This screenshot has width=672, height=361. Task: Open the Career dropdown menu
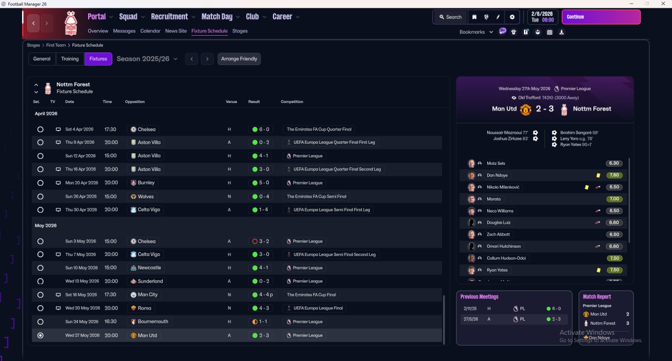(286, 17)
